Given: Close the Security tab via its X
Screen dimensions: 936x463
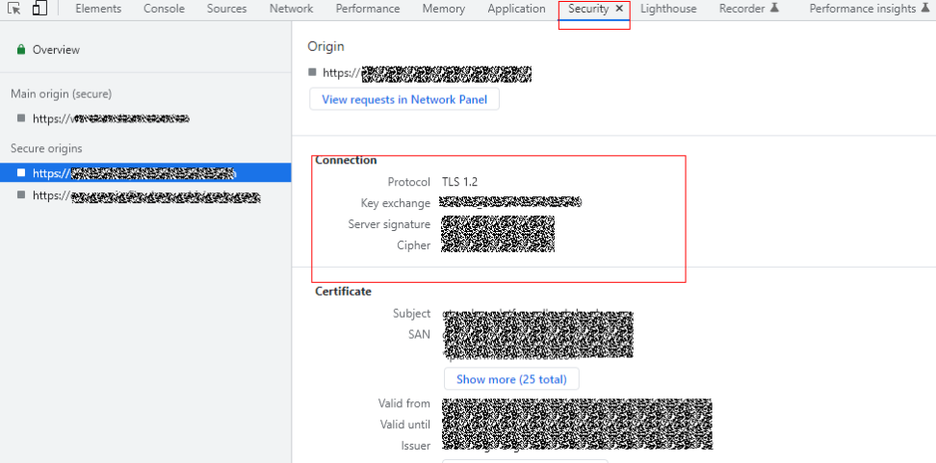Looking at the screenshot, I should click(619, 9).
